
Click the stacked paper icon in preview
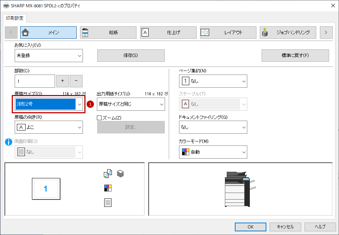point(120,174)
